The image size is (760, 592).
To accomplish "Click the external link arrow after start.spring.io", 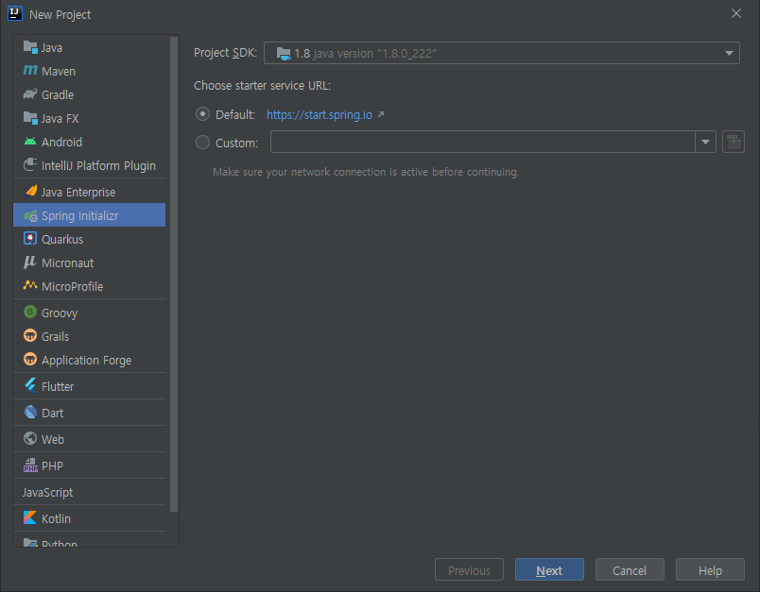I will (x=381, y=115).
